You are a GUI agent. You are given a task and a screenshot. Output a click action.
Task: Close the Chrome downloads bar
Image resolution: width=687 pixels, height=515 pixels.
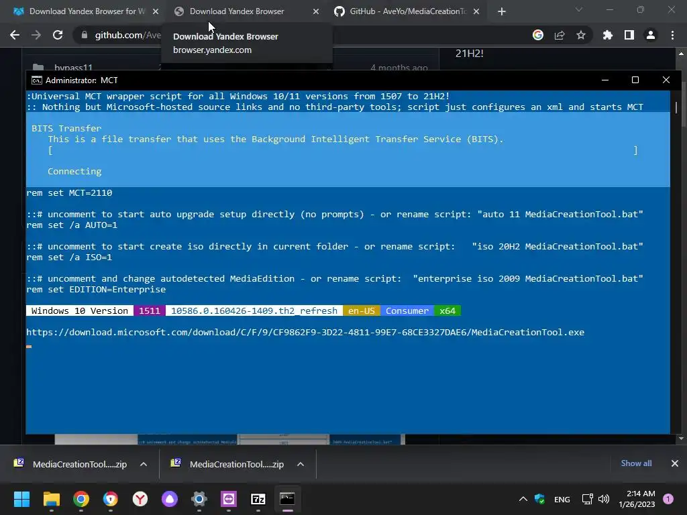675,463
